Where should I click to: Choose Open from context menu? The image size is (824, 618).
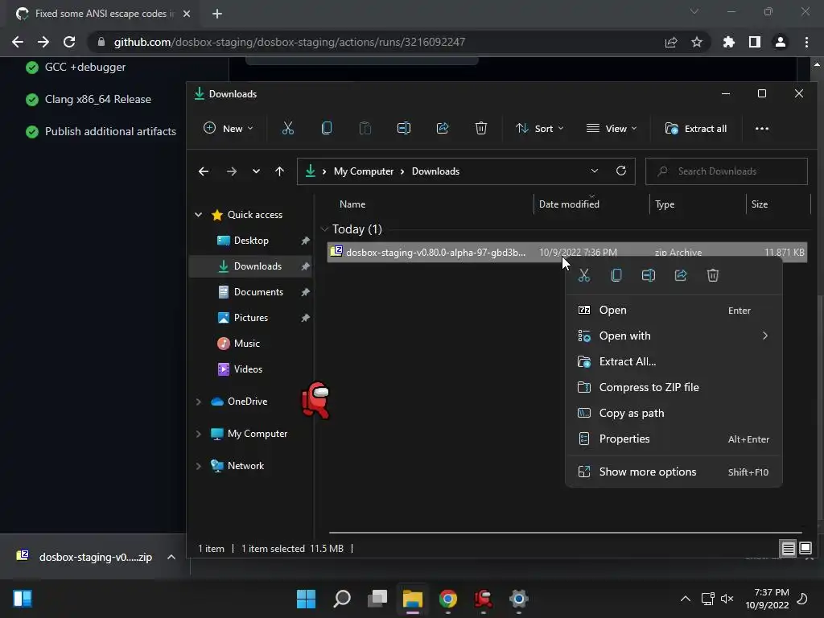pyautogui.click(x=674, y=310)
